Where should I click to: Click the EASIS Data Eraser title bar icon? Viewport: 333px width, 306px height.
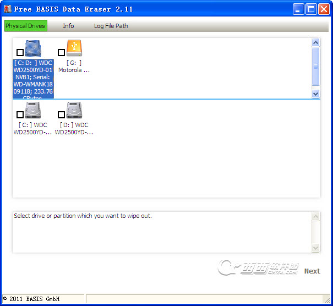(8, 9)
